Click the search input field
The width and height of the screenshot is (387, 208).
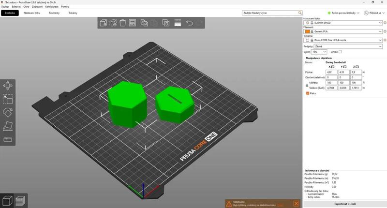(x=270, y=13)
